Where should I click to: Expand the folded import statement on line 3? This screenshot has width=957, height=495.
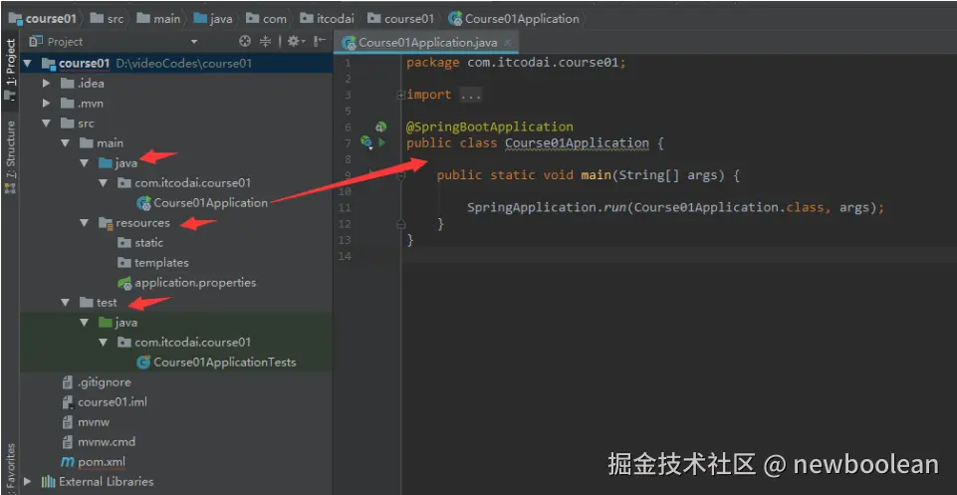tap(401, 96)
